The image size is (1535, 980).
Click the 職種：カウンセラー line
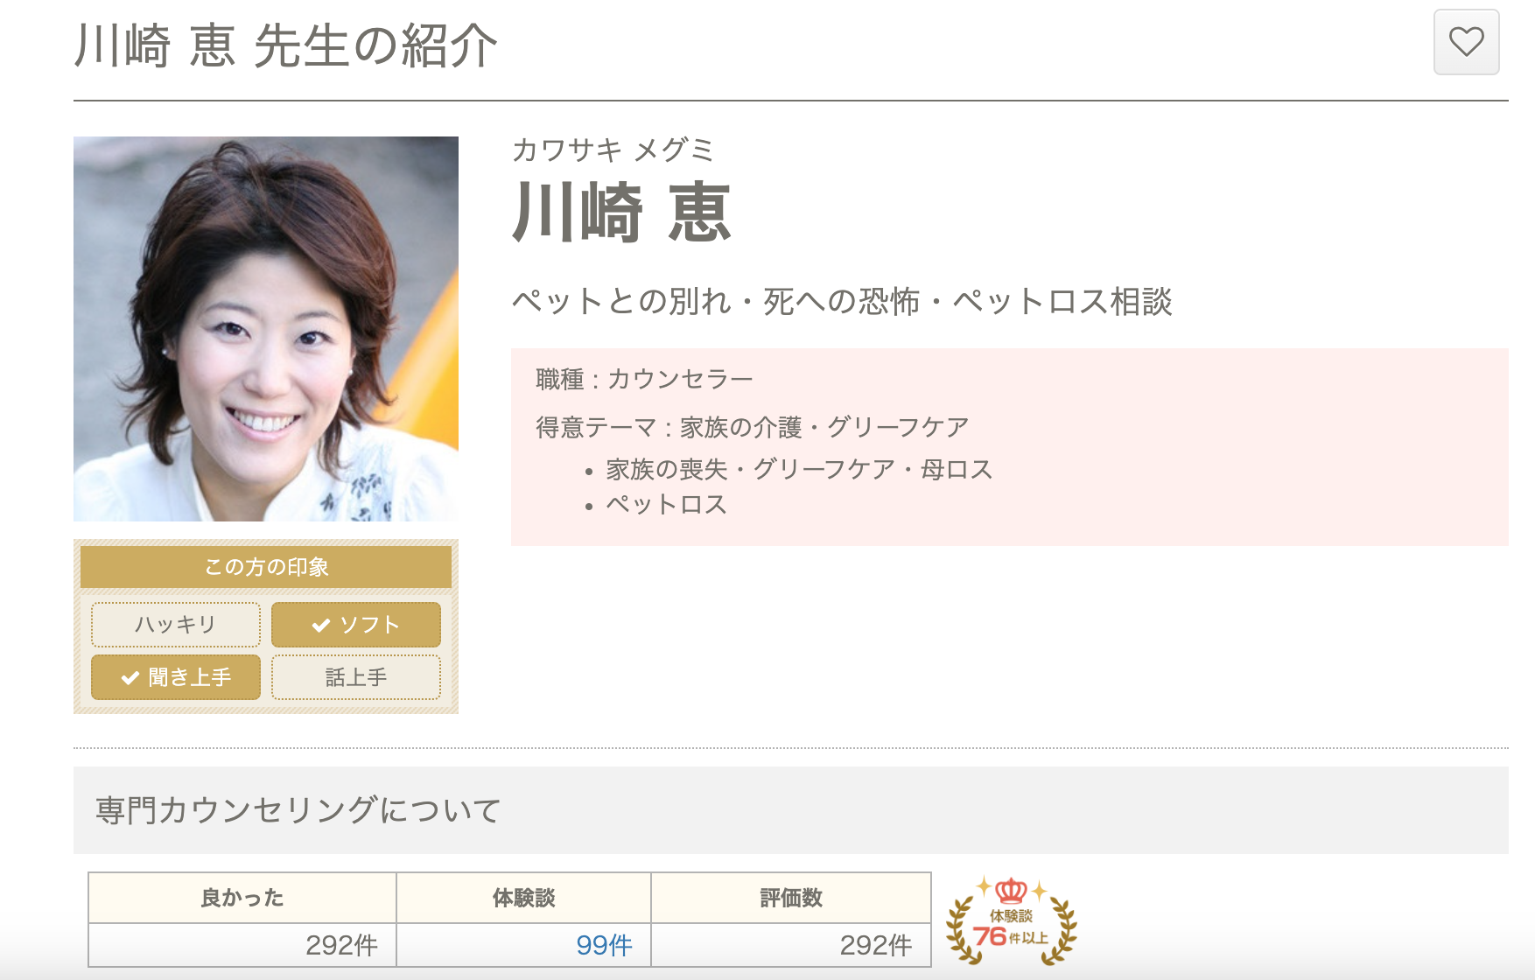[x=644, y=379]
